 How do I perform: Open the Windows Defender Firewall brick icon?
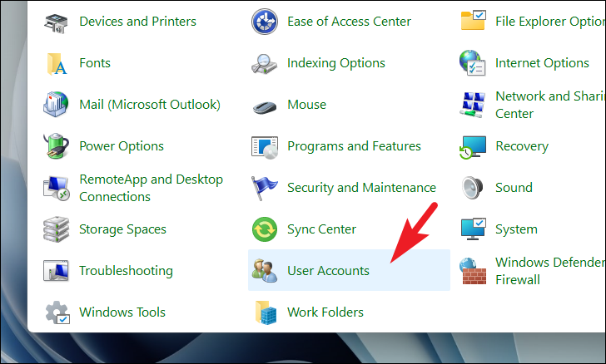tap(473, 271)
